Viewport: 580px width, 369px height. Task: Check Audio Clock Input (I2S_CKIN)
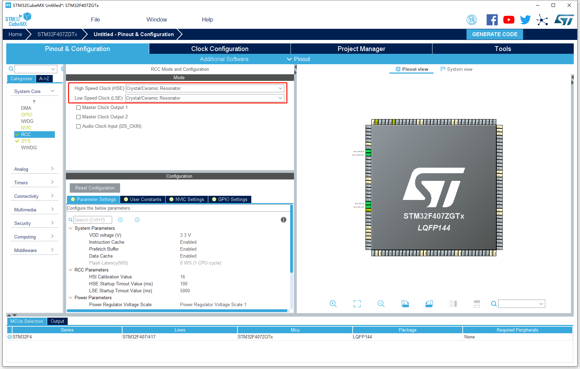78,126
